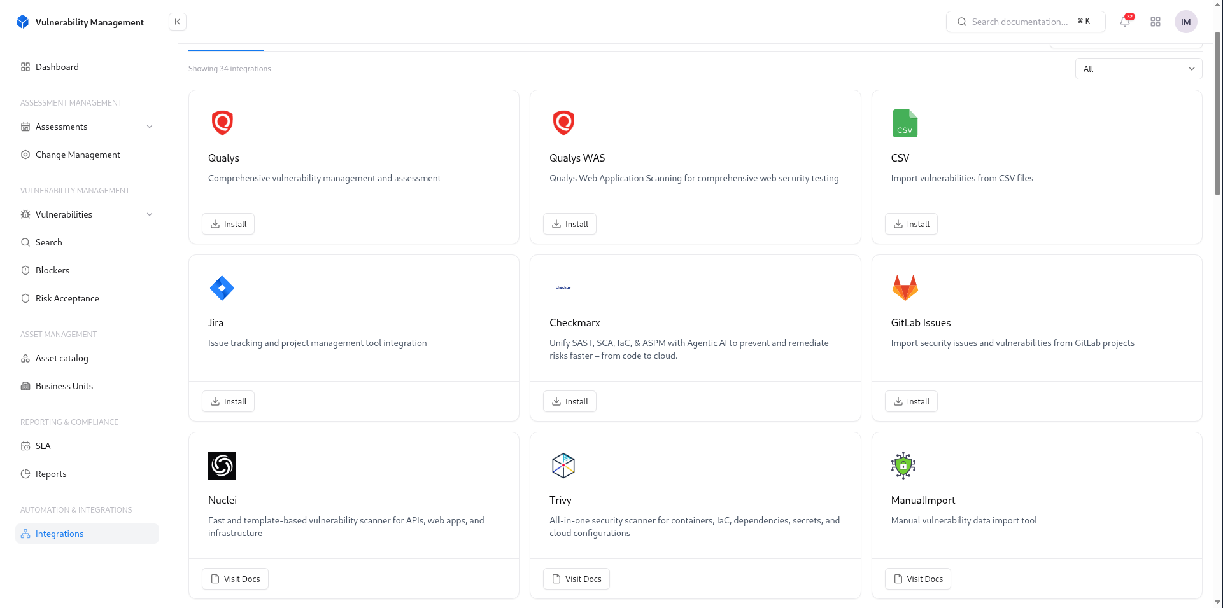The width and height of the screenshot is (1223, 608).
Task: Open Dashboard in the sidebar
Action: (57, 67)
